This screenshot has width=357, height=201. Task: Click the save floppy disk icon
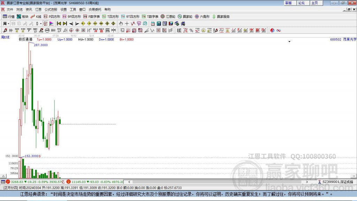click(x=171, y=24)
